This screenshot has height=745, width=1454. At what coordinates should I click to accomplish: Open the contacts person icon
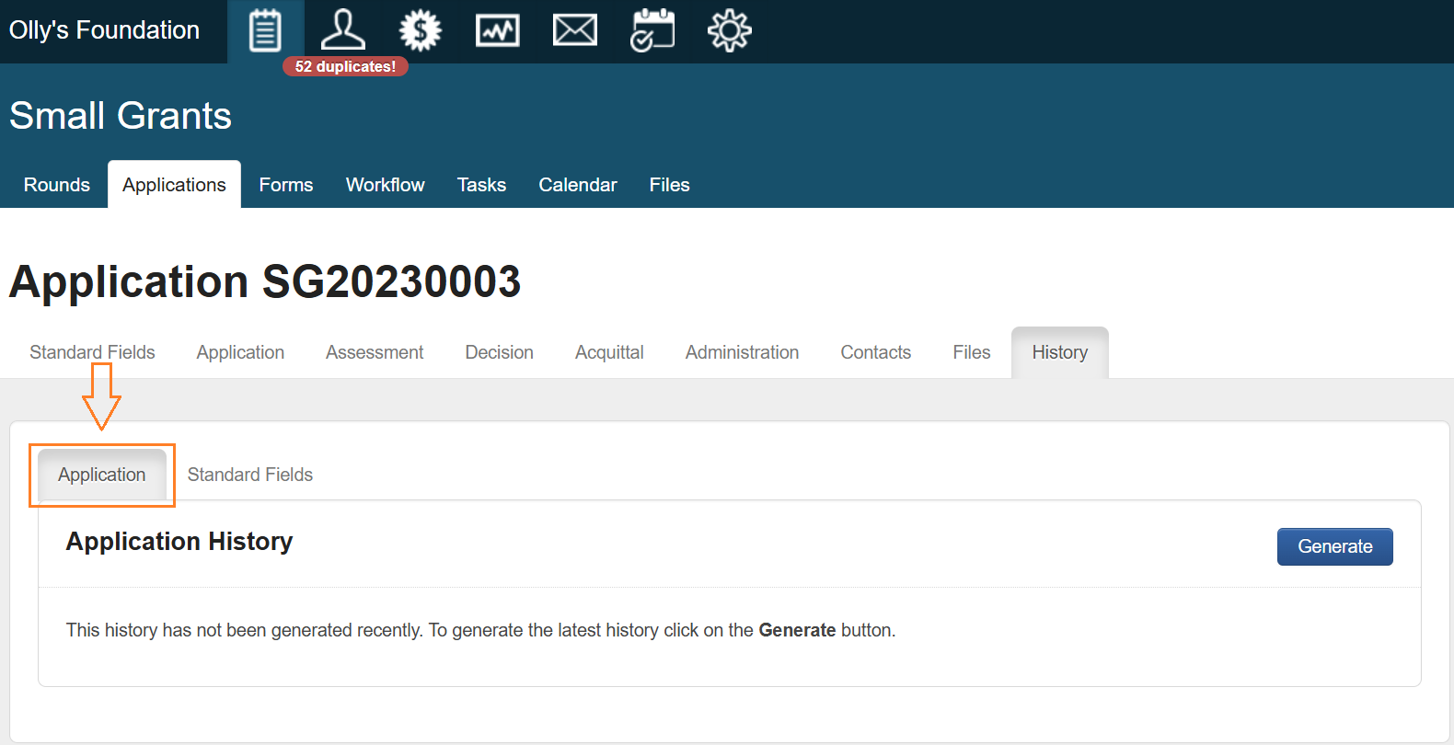click(x=342, y=30)
